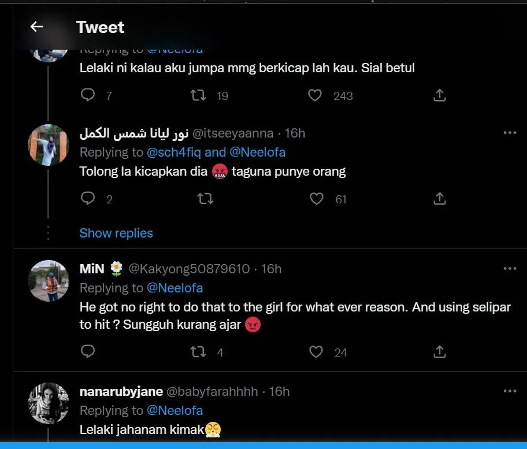This screenshot has width=527, height=449.
Task: Expand the thread via Show replies
Action: pos(116,233)
